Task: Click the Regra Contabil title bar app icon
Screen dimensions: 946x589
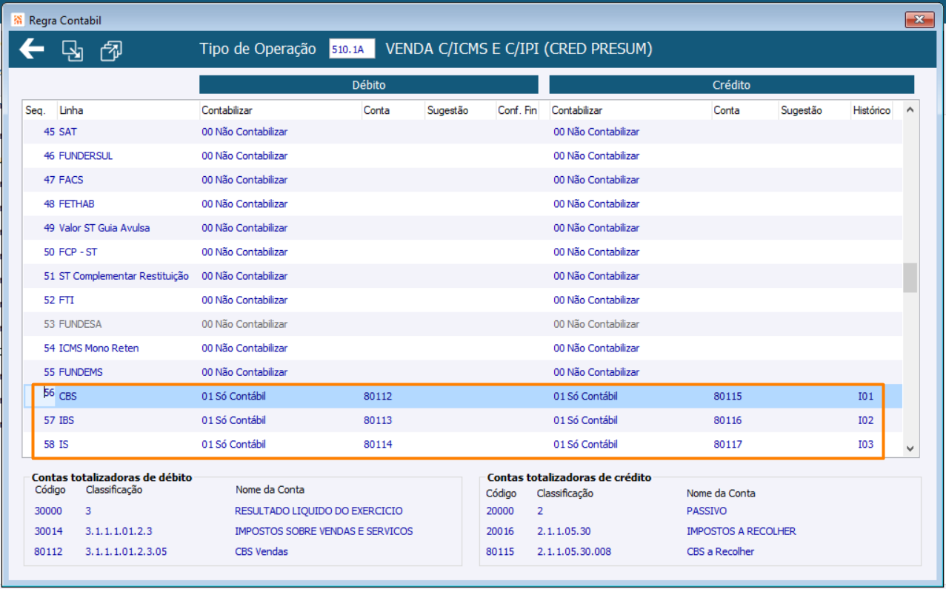Action: (19, 20)
